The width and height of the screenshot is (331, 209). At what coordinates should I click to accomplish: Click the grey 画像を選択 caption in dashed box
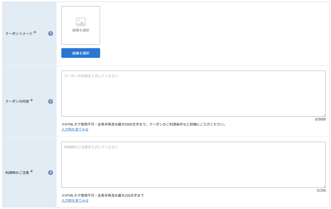(80, 30)
